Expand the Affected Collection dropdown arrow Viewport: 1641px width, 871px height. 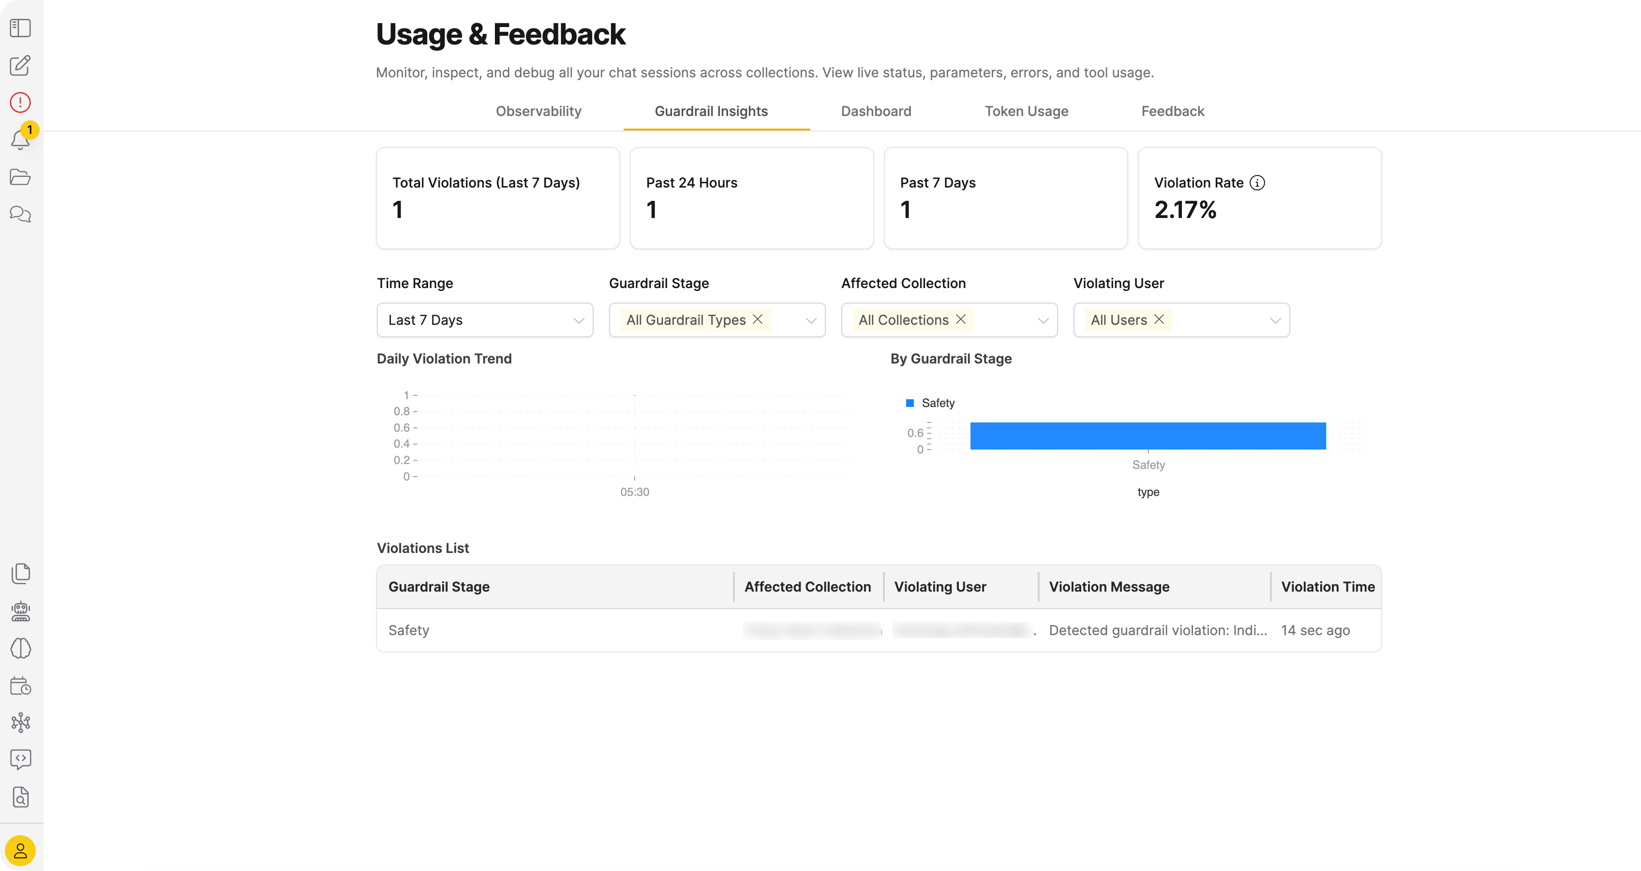pyautogui.click(x=1043, y=320)
